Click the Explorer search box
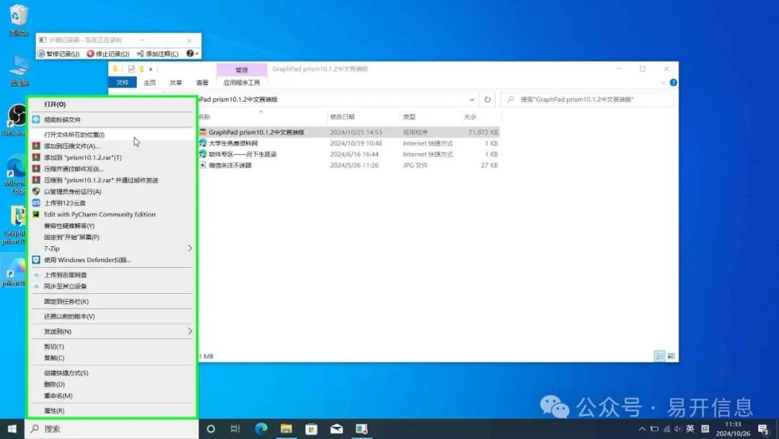 pos(587,100)
